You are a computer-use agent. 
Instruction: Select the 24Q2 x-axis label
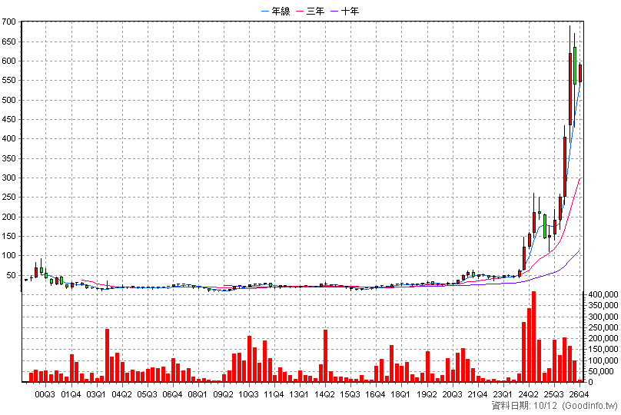pos(528,394)
